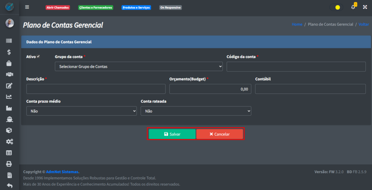Open the dollar sign finance menu

pos(9,52)
